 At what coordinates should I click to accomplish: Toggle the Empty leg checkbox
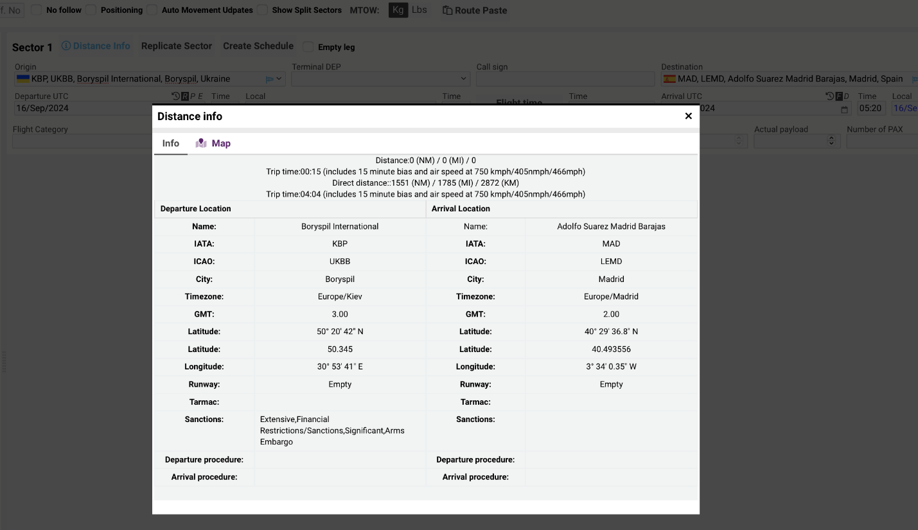point(308,46)
